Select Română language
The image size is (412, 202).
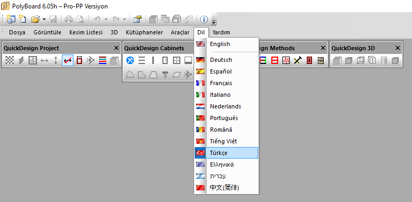coord(226,130)
